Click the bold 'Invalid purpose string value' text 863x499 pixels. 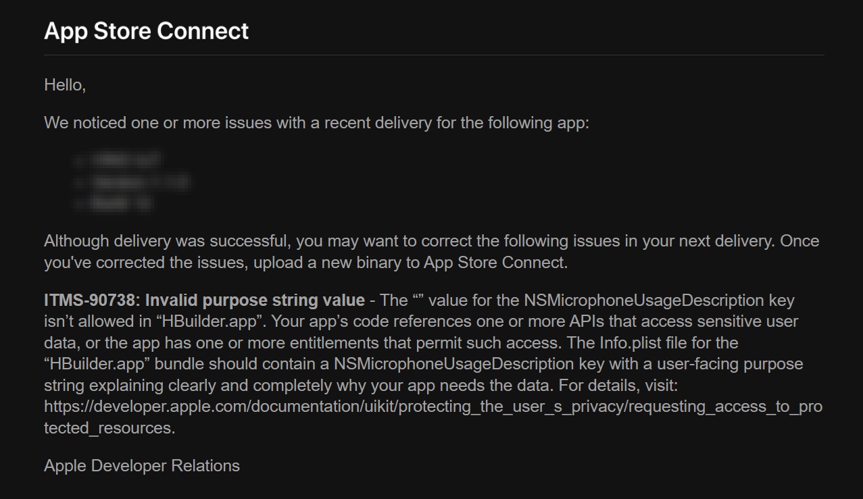tap(255, 300)
